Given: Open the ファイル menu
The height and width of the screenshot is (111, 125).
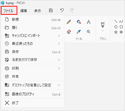Looking at the screenshot, I should pos(9,10).
